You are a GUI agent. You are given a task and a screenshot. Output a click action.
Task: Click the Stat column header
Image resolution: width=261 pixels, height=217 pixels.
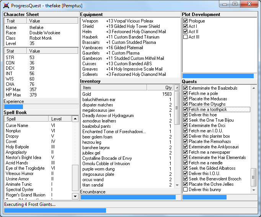pyautogui.click(x=15, y=51)
